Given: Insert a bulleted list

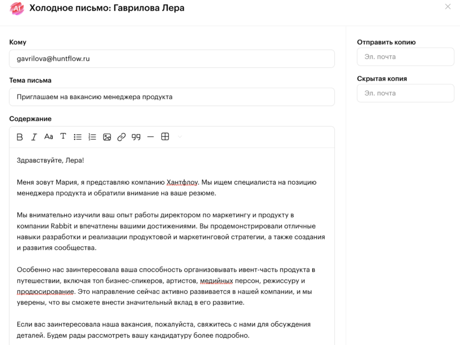Looking at the screenshot, I should point(77,137).
